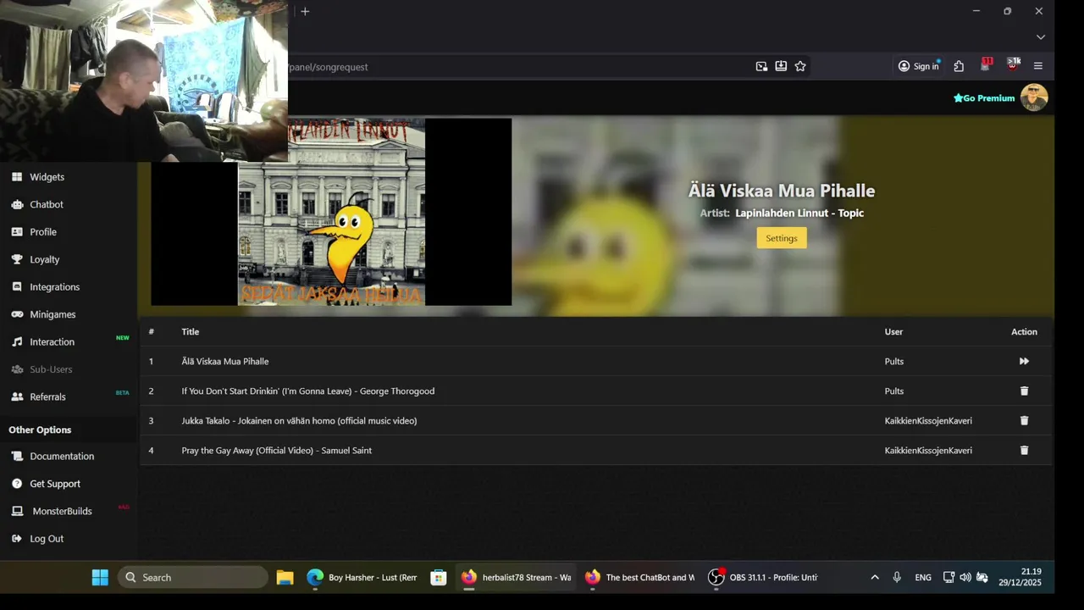The height and width of the screenshot is (610, 1084).
Task: Click the install/save page icon in address bar
Action: pyautogui.click(x=781, y=66)
